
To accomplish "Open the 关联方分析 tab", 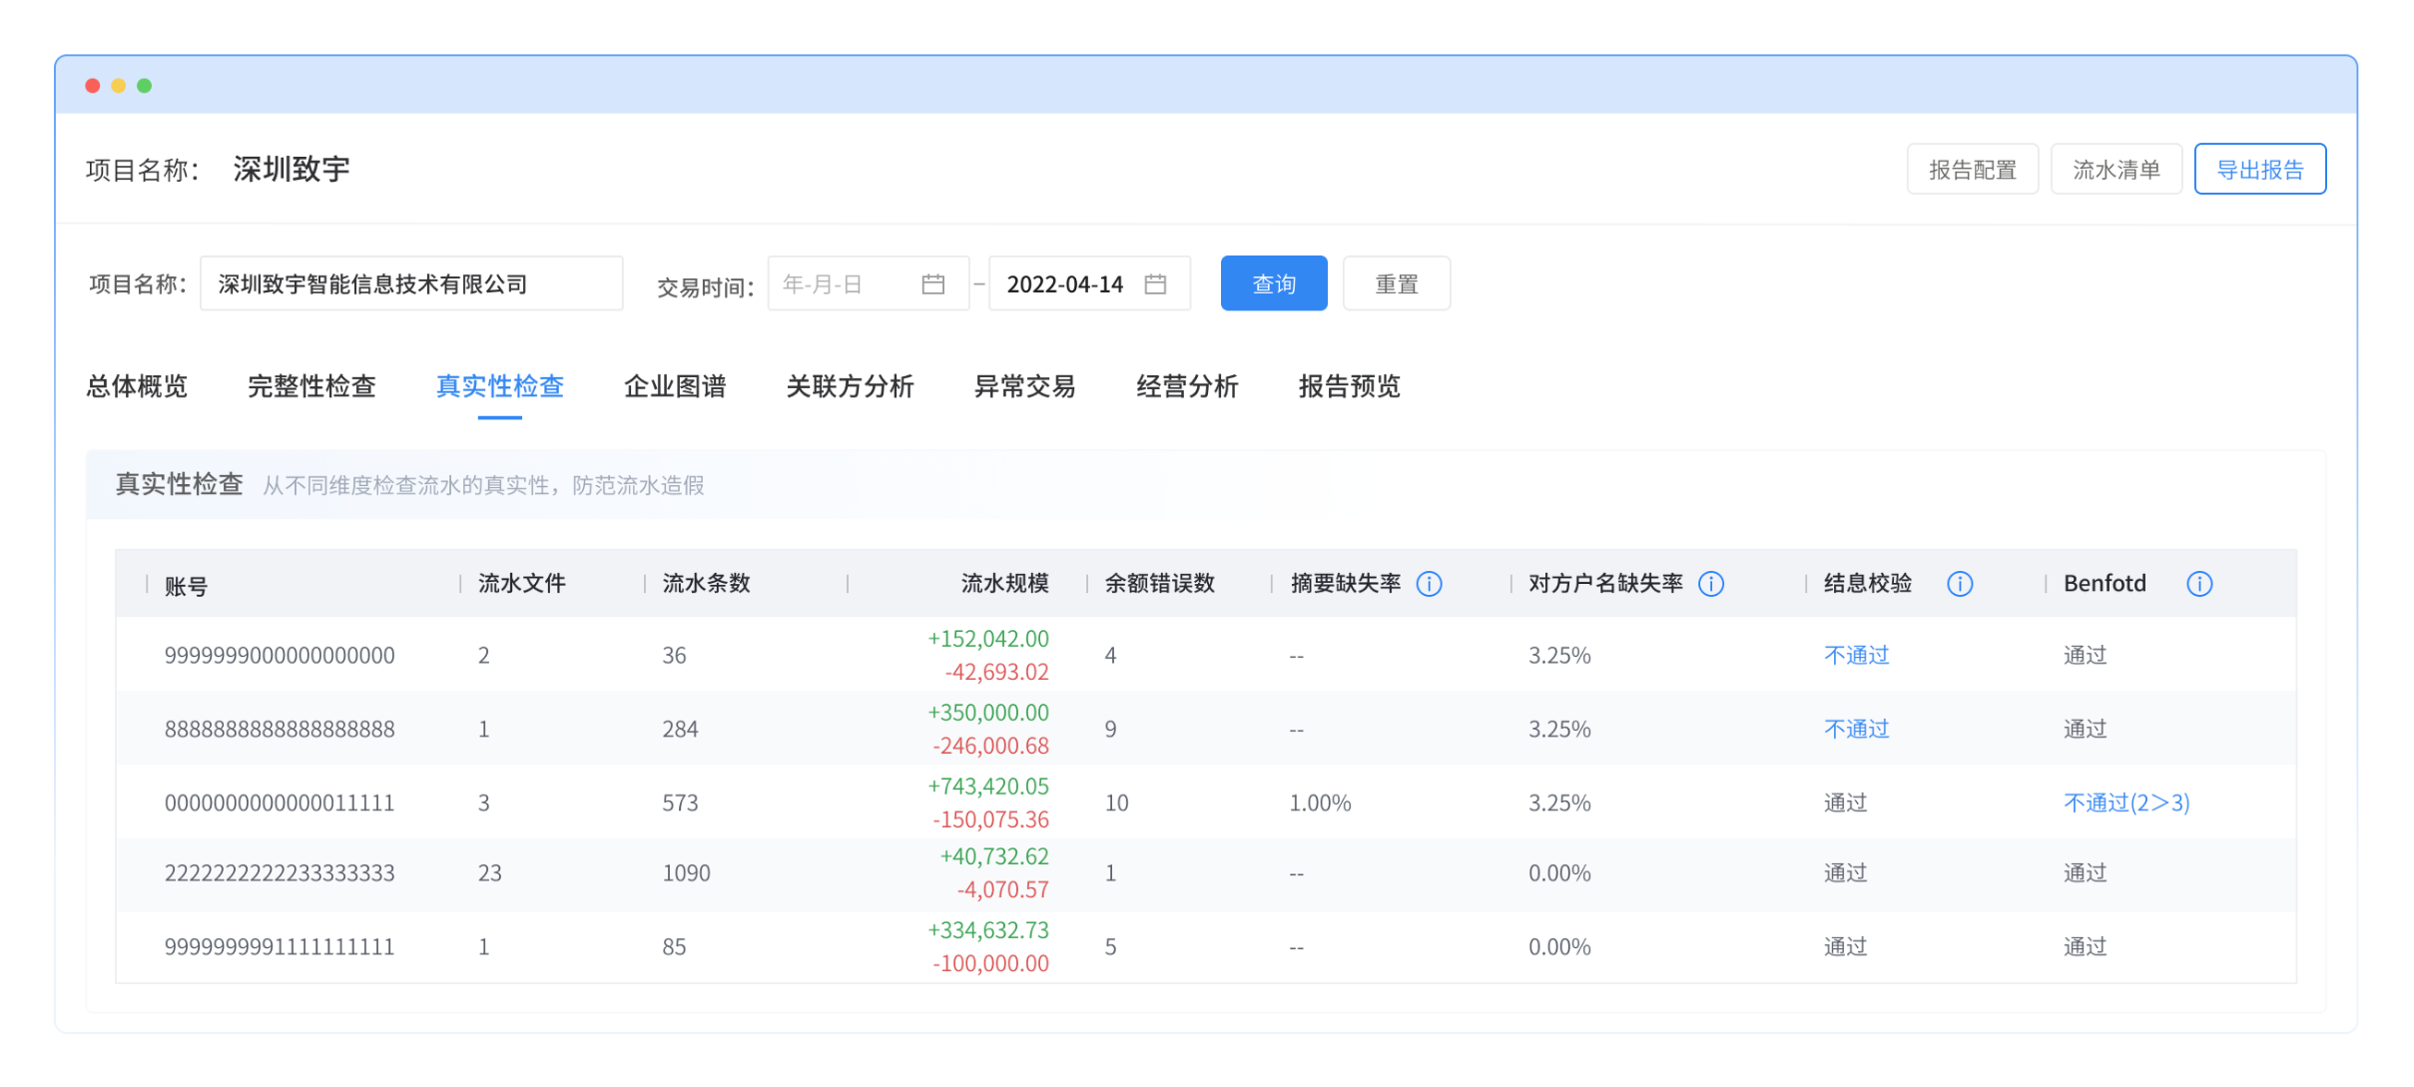I will (850, 386).
